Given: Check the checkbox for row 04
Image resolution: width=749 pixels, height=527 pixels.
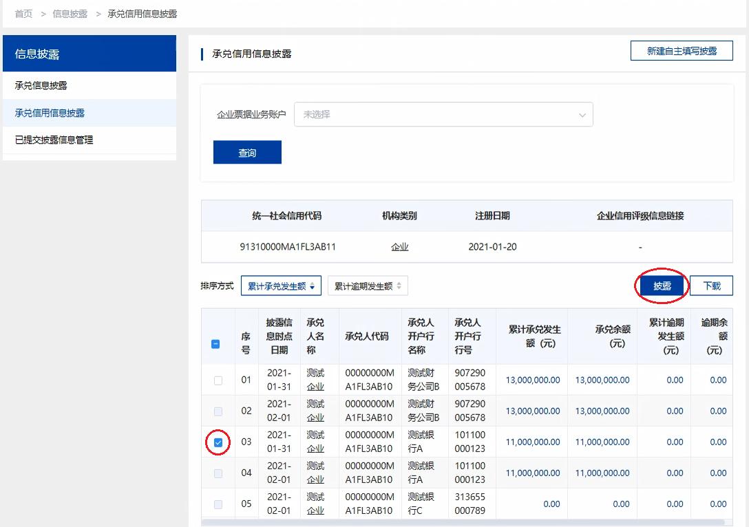Looking at the screenshot, I should point(218,473).
